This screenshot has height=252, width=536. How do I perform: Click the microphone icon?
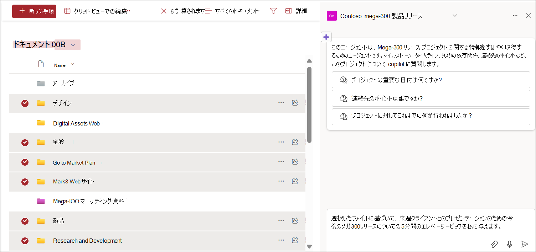click(x=510, y=244)
